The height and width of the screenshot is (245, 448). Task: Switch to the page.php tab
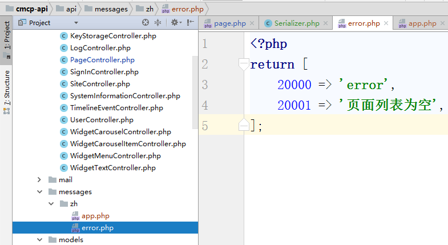[229, 23]
